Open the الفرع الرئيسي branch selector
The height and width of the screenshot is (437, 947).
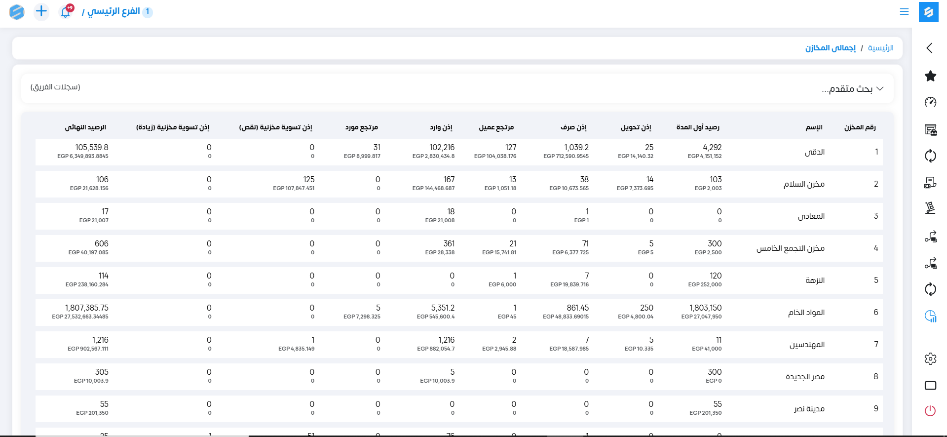[x=114, y=11]
